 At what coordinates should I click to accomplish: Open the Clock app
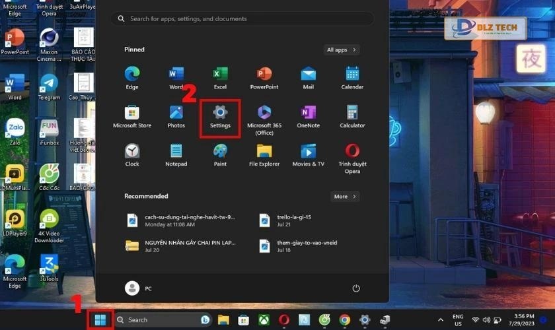point(132,155)
